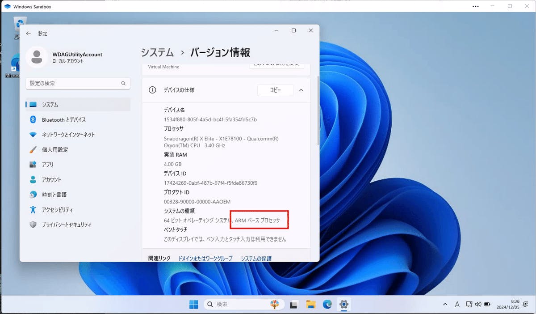Launch File Explorer from the taskbar
Screen dimensions: 536x314
pyautogui.click(x=311, y=305)
